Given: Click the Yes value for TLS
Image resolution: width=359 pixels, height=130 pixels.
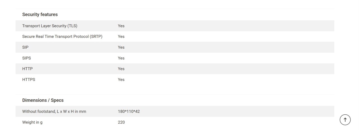Looking at the screenshot, I should click(121, 26).
